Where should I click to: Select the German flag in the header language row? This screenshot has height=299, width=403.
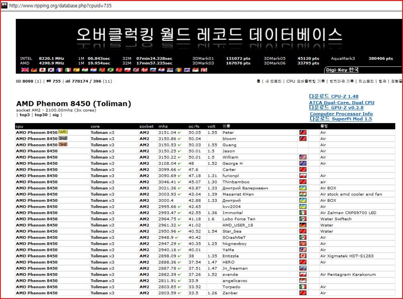tap(34, 70)
